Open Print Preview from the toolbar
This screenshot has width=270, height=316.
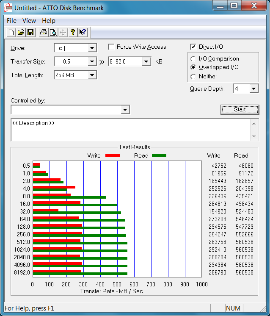coord(53,32)
